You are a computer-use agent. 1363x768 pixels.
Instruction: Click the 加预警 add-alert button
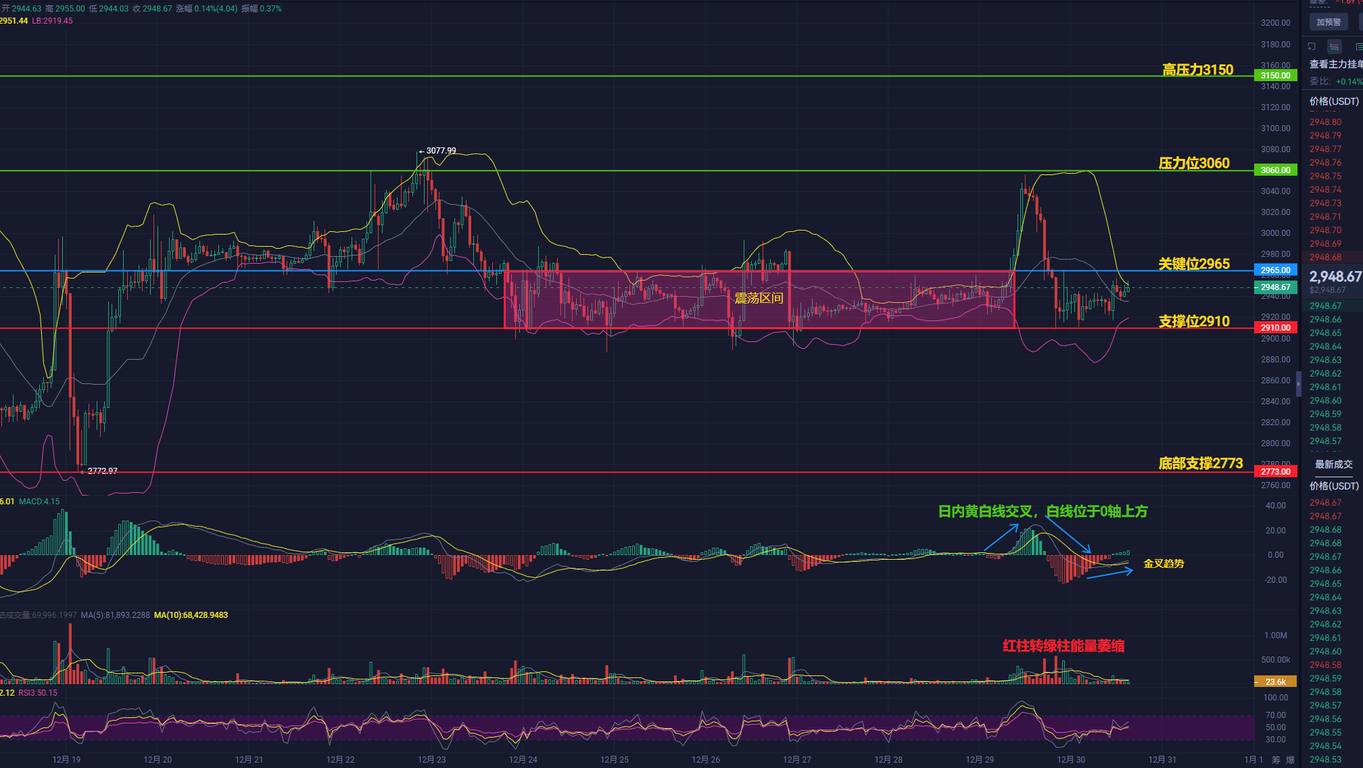click(1328, 22)
